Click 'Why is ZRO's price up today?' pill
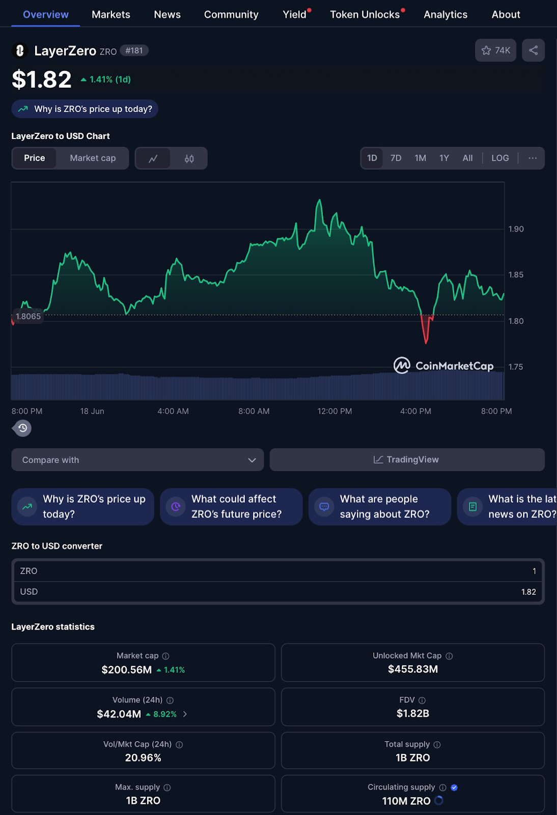The width and height of the screenshot is (557, 815). pyautogui.click(x=85, y=109)
